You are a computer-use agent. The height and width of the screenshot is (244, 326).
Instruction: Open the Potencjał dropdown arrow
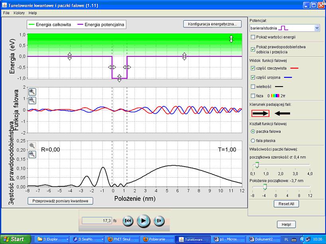click(x=317, y=28)
